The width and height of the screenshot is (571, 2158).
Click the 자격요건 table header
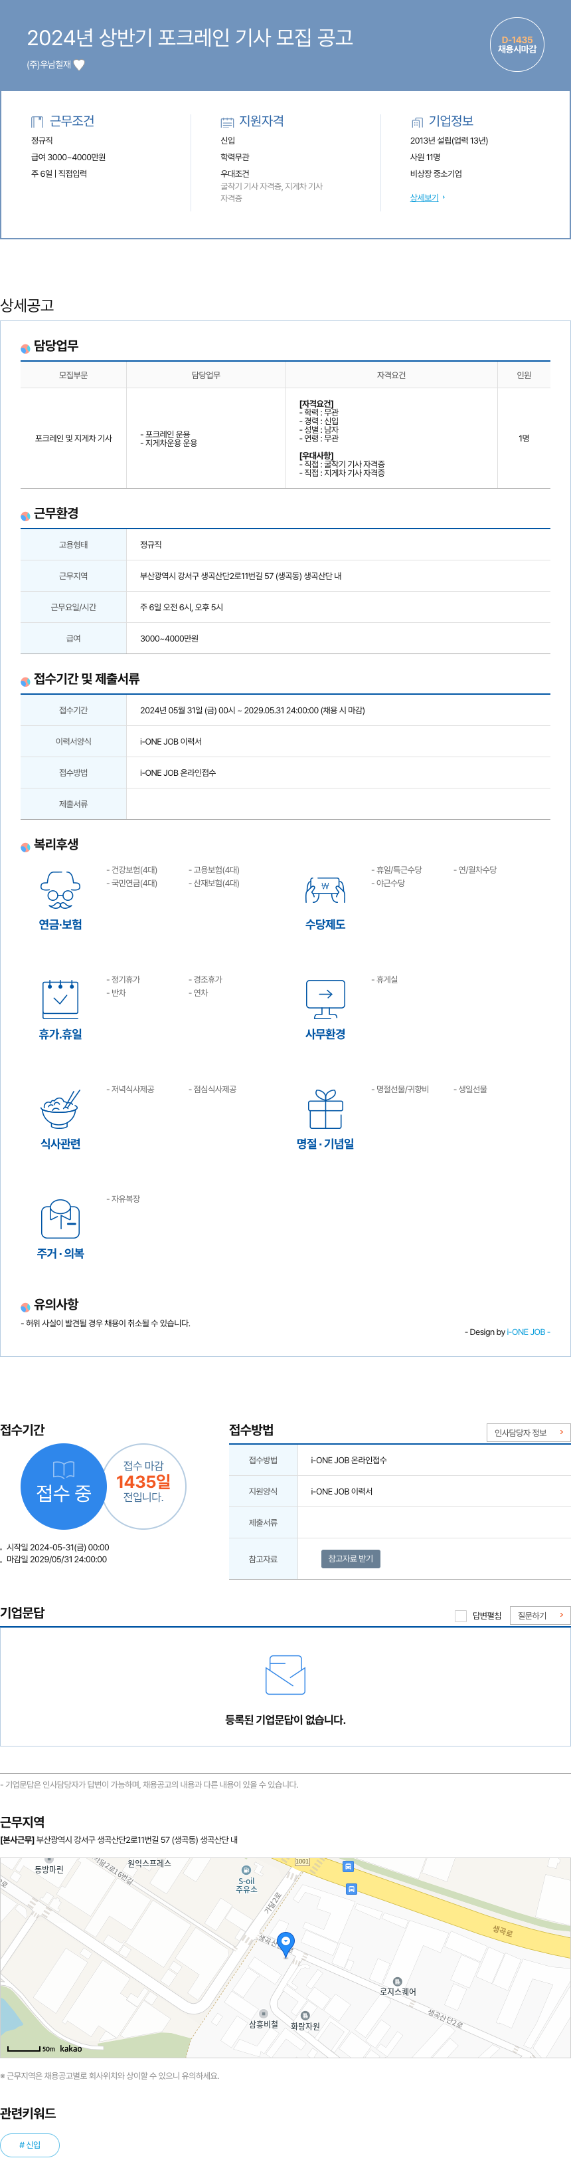(391, 376)
